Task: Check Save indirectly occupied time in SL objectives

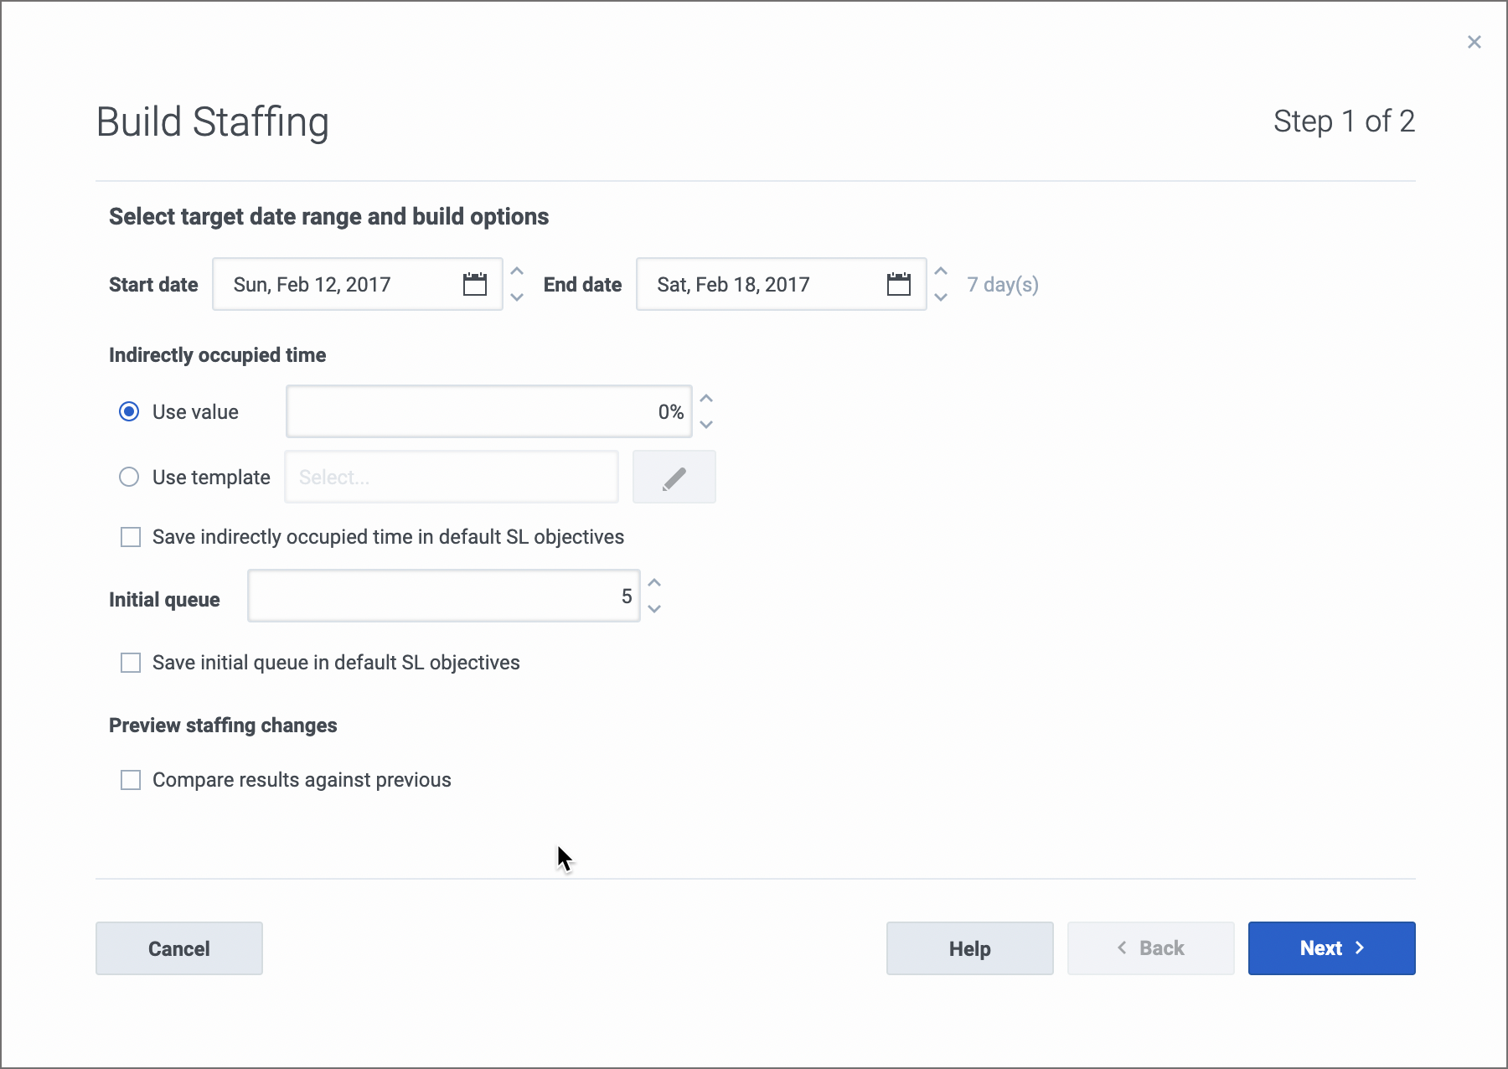Action: click(x=131, y=537)
